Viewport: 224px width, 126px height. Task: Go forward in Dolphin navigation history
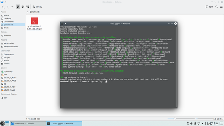click(x=7, y=7)
